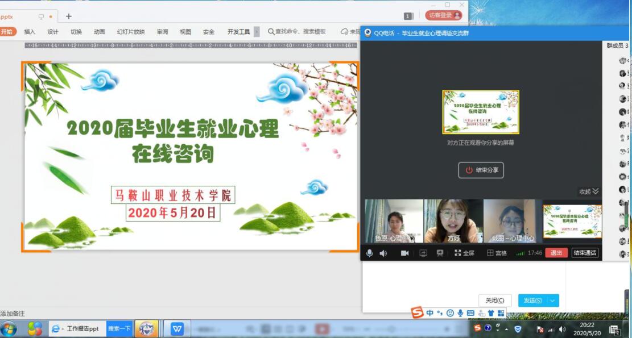The image size is (632, 338).
Task: Switch video layout to grid (宫格)
Action: tap(497, 253)
